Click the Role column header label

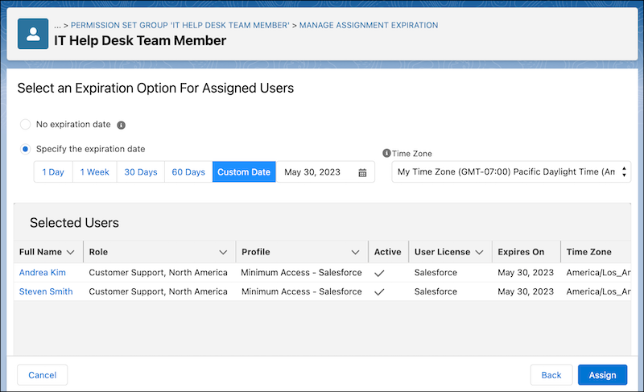point(98,252)
